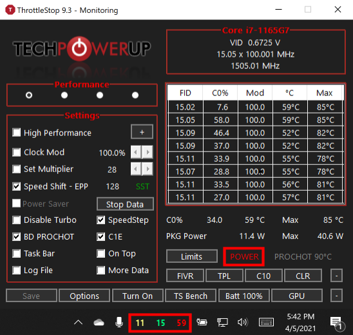
Task: Check the Disable Turbo checkbox
Action: tap(17, 220)
